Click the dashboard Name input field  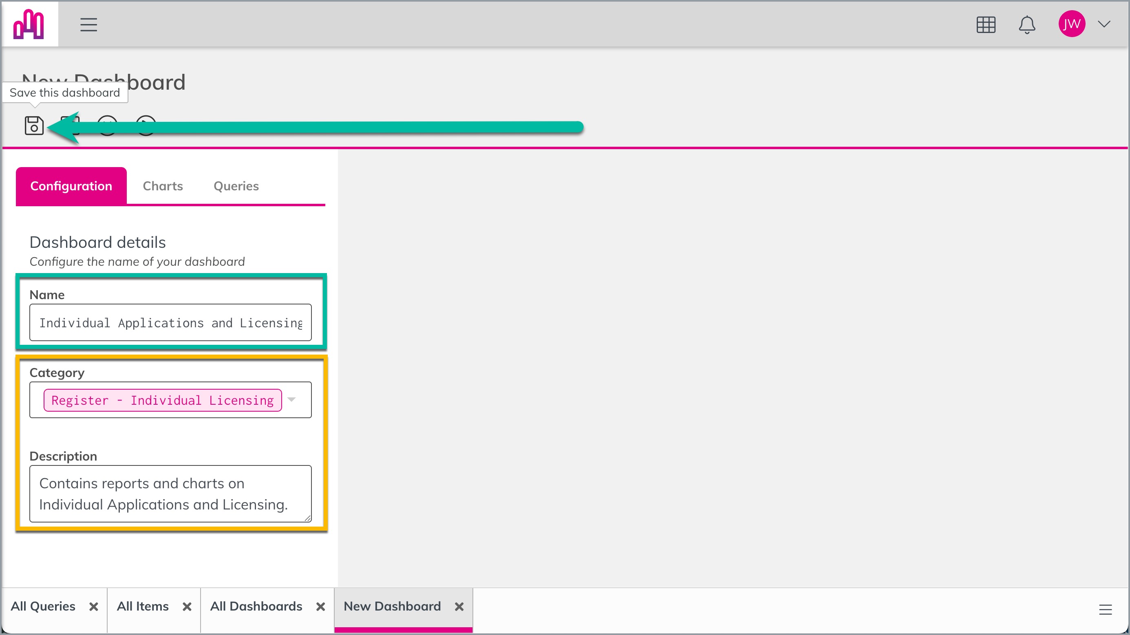pyautogui.click(x=171, y=322)
